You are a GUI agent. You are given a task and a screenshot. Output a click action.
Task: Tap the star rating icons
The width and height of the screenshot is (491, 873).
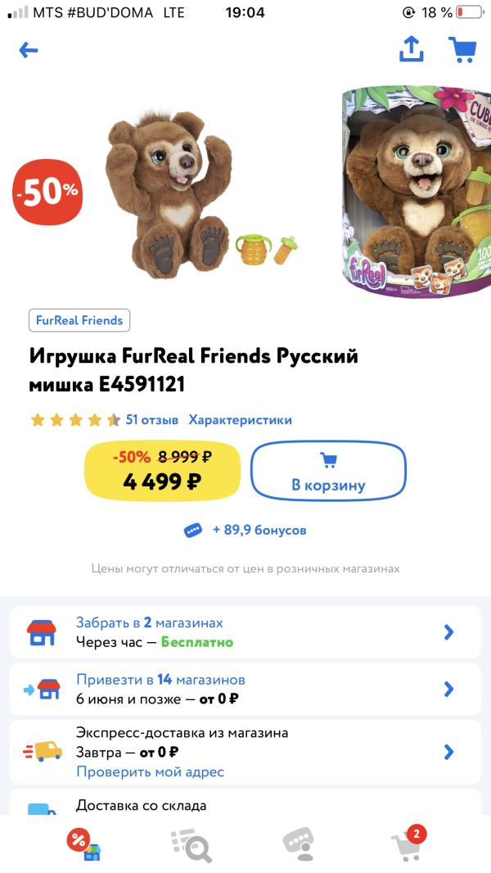pyautogui.click(x=75, y=420)
